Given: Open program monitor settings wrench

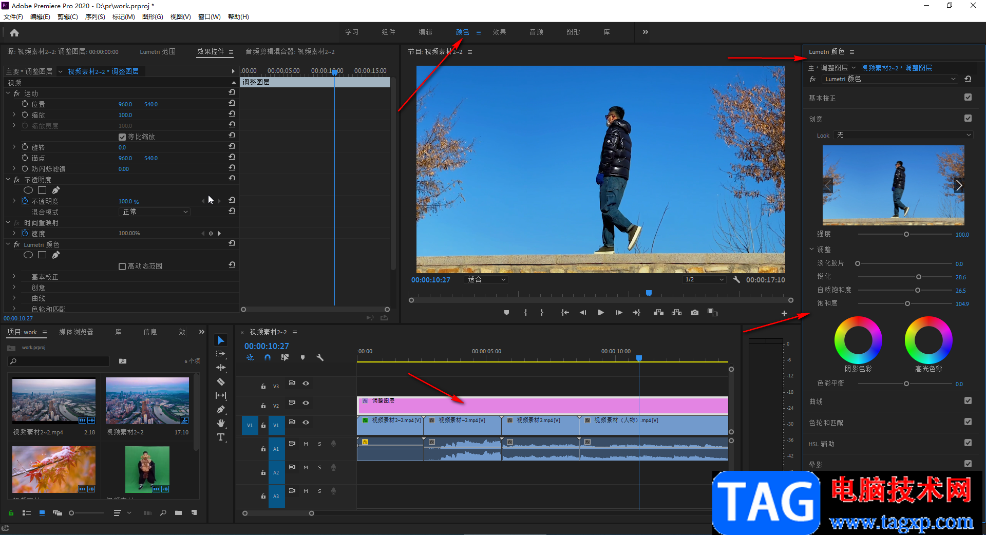Looking at the screenshot, I should 736,280.
